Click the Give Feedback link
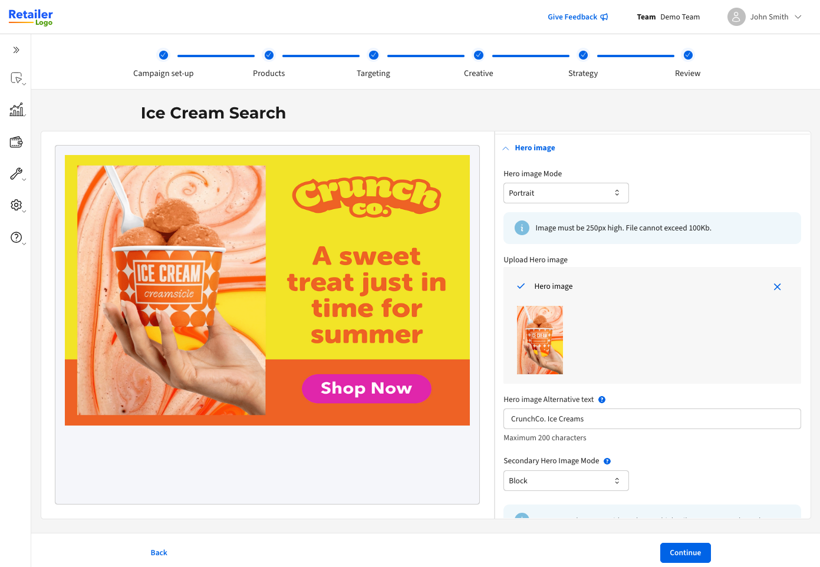Screen dimensions: 820x567 [x=578, y=17]
